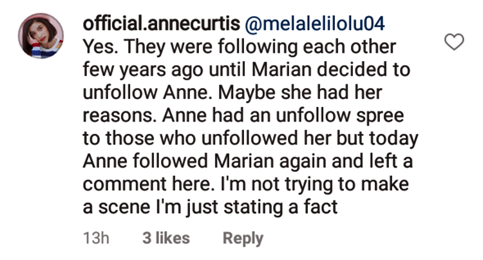Reply to this comment
The width and height of the screenshot is (483, 260).
click(243, 238)
